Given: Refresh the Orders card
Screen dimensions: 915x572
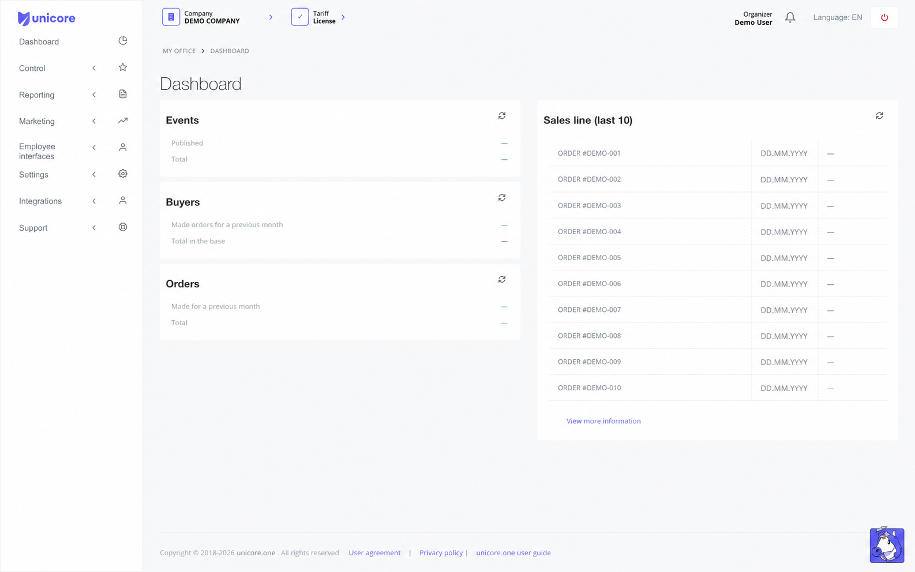Looking at the screenshot, I should (502, 280).
